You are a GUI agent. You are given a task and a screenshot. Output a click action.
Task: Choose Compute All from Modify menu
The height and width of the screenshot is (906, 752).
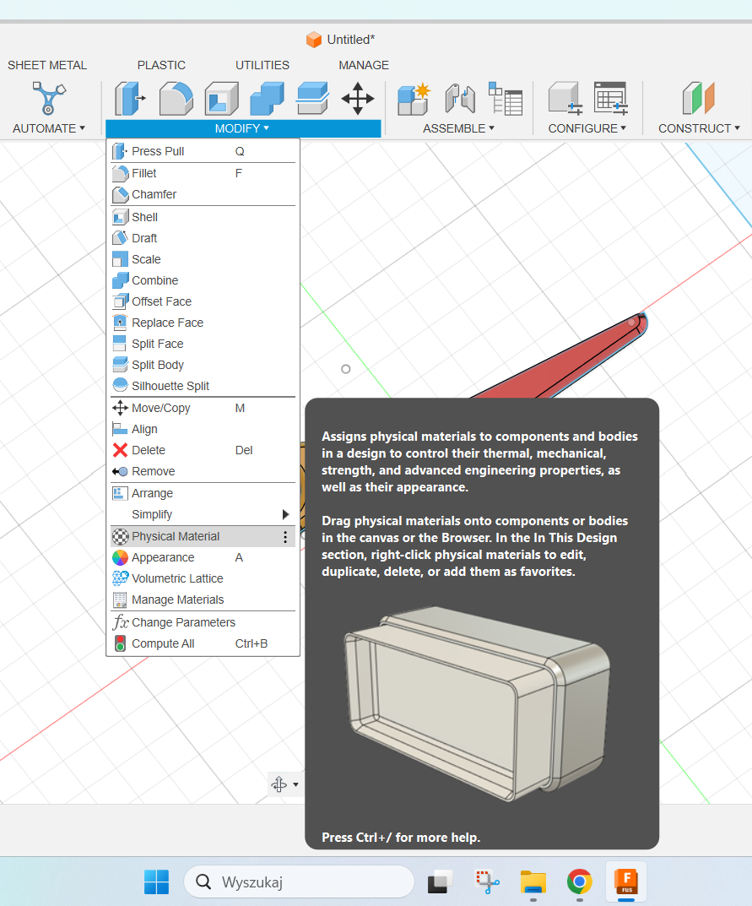click(x=203, y=643)
